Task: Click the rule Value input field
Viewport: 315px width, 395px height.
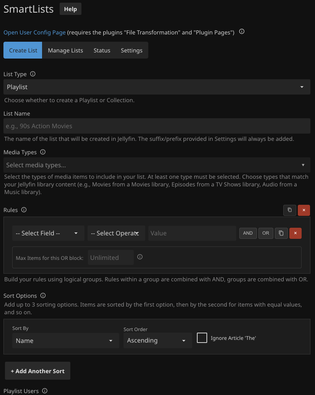Action: pos(192,233)
